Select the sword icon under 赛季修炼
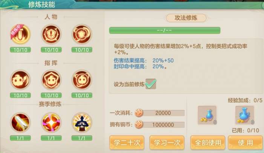The image size is (264, 153). [20, 123]
